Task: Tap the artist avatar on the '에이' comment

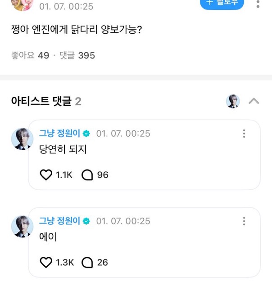Action: [x=21, y=226]
